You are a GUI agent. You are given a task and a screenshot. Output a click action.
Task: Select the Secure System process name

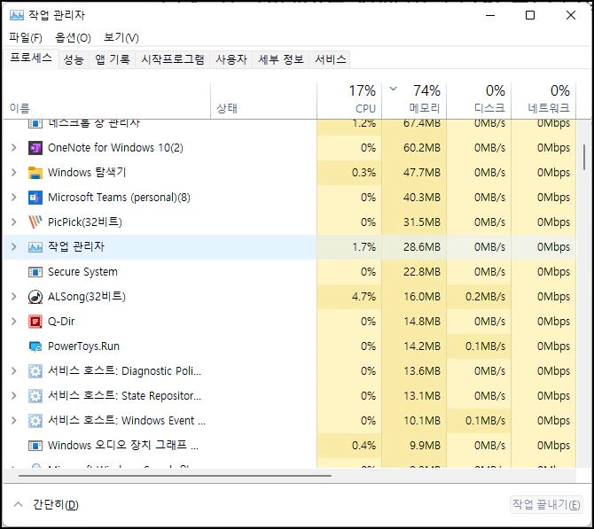point(82,272)
